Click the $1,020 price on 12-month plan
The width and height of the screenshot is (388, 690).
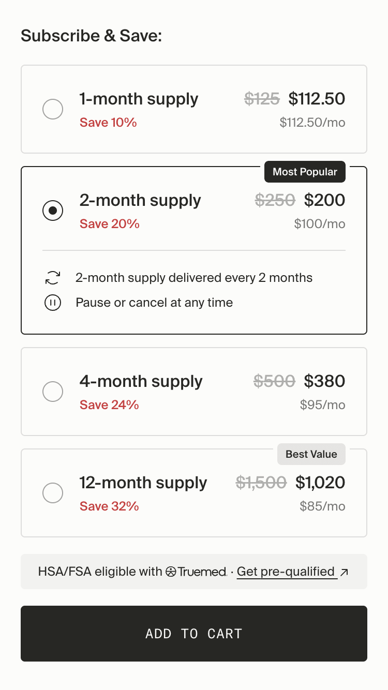pos(320,483)
